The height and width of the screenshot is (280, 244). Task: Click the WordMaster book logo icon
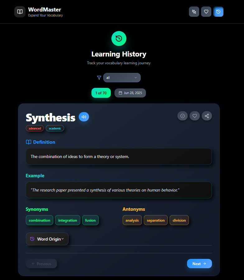click(x=20, y=12)
